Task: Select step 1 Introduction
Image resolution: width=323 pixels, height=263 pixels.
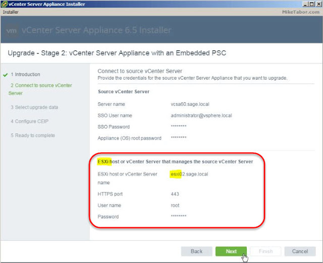Action: pyautogui.click(x=25, y=75)
